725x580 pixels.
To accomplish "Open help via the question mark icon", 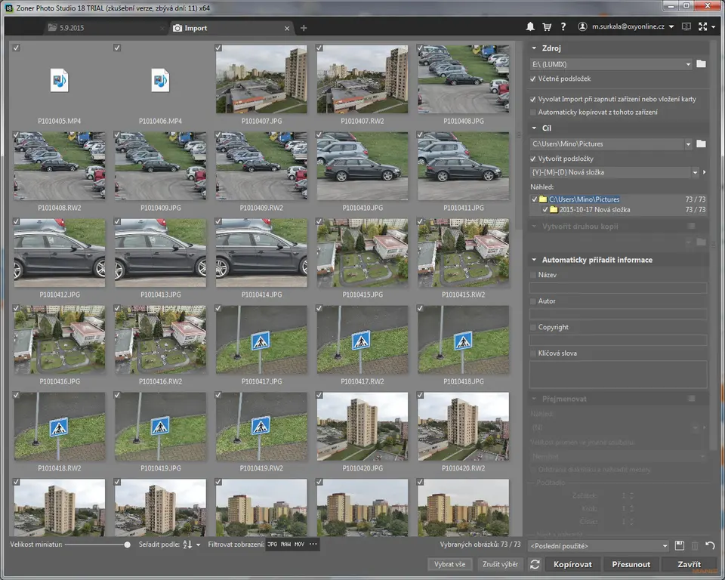I will pyautogui.click(x=563, y=27).
